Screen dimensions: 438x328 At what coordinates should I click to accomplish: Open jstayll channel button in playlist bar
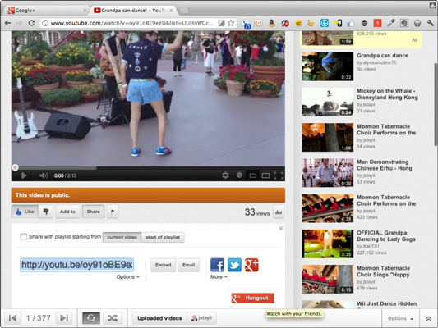[201, 318]
